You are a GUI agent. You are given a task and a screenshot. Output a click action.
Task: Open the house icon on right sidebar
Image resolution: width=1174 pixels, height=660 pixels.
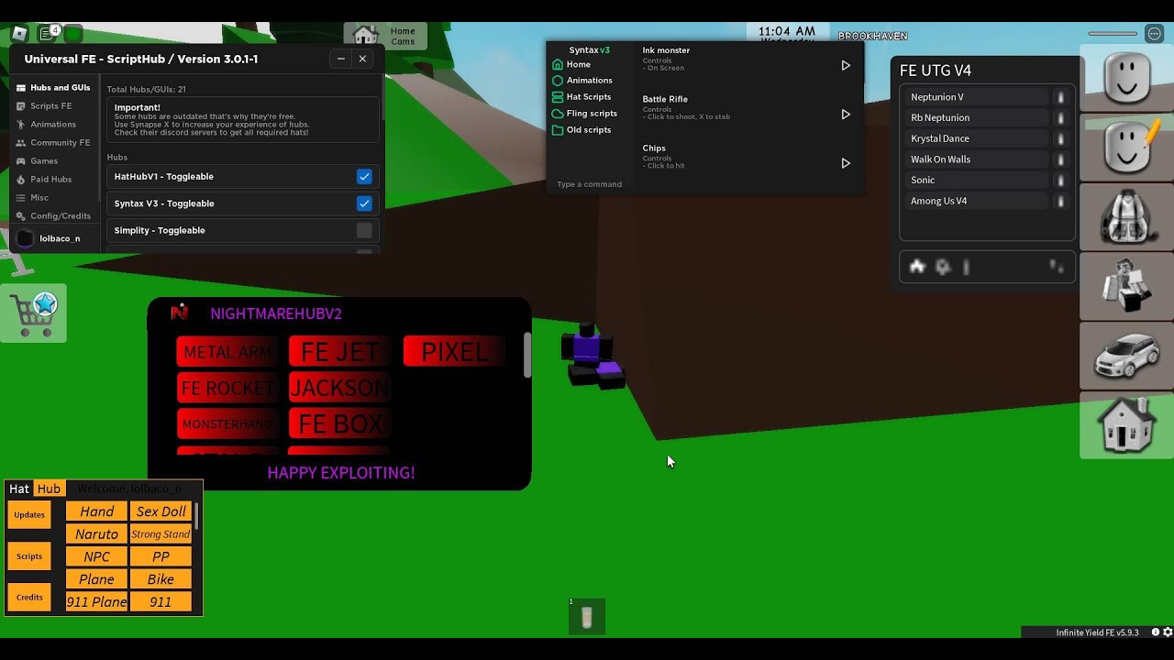tap(1127, 424)
